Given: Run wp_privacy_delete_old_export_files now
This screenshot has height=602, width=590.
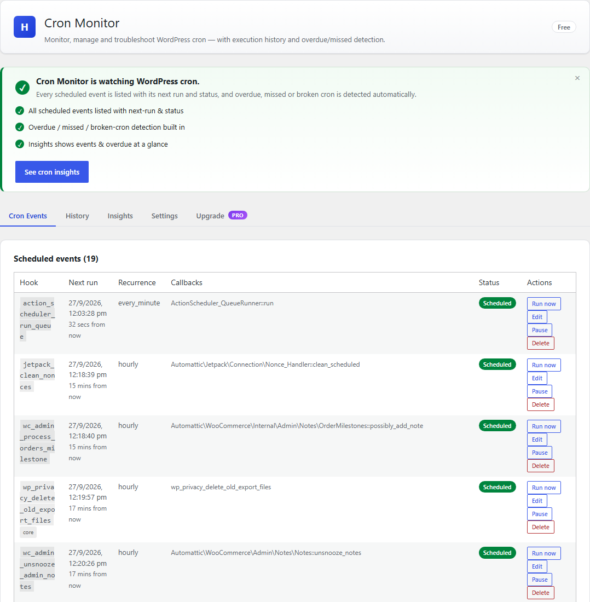Looking at the screenshot, I should 543,488.
